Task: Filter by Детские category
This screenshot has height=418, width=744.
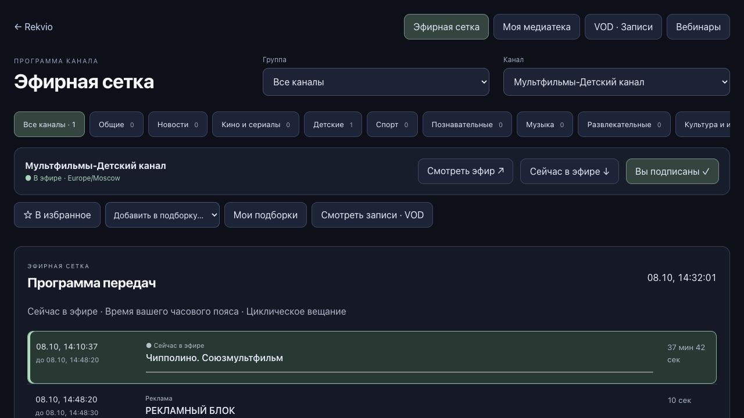Action: (x=333, y=124)
